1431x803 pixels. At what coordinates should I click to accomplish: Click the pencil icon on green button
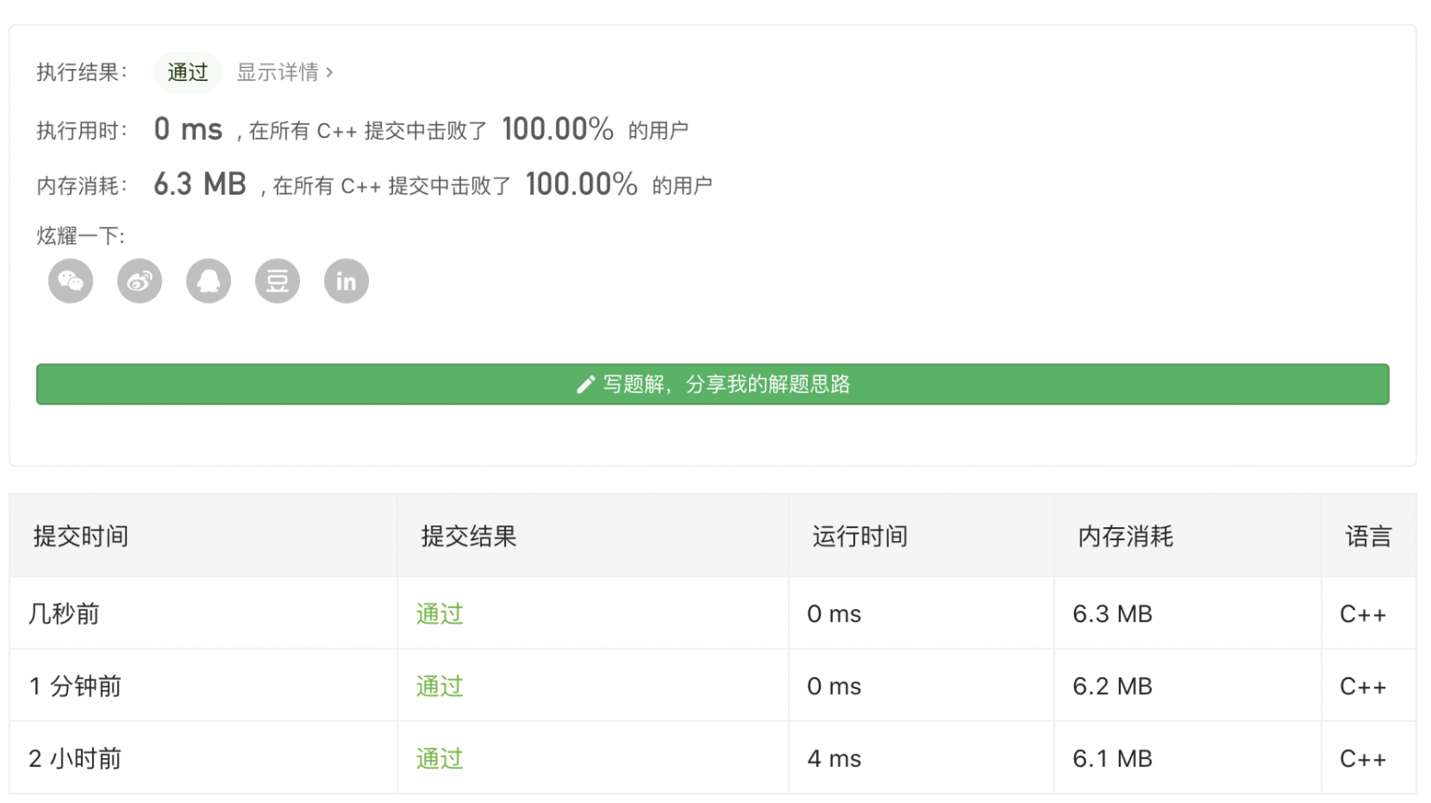pyautogui.click(x=585, y=385)
